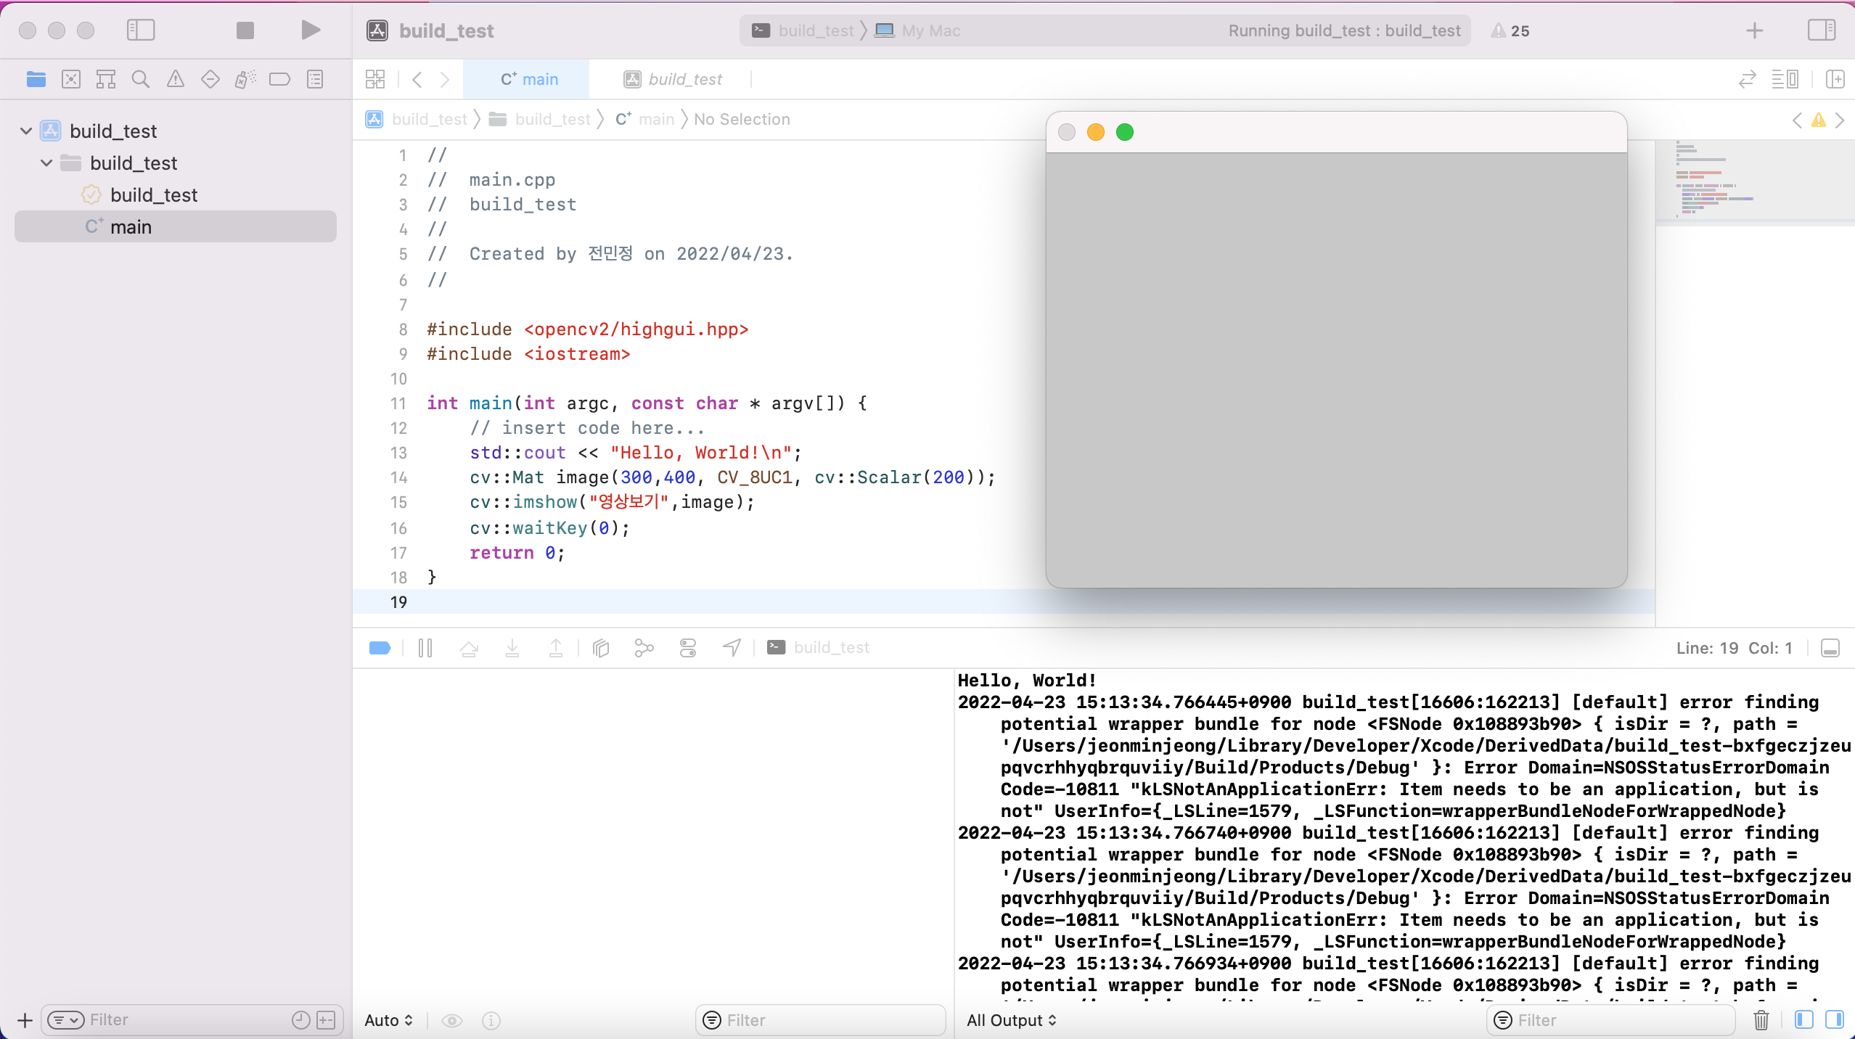
Task: Hide the debug area button
Action: 1830,648
